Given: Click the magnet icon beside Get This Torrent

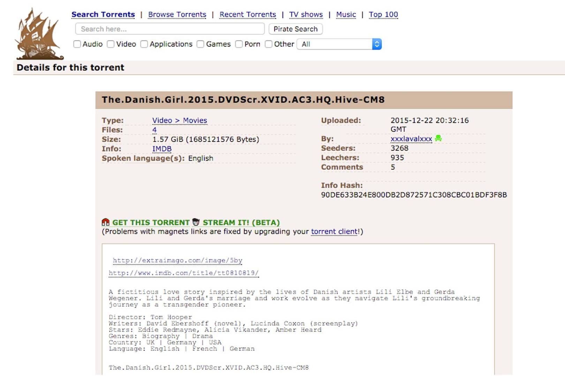Looking at the screenshot, I should coord(106,222).
